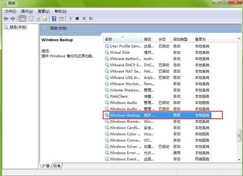This screenshot has width=243, height=176.
Task: Click 本地服务 logon cell of WebClient
Action: pos(202,96)
